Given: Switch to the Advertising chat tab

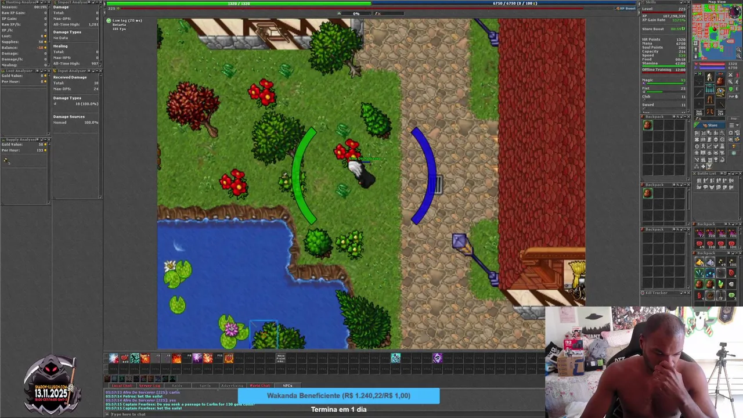Looking at the screenshot, I should 232,385.
